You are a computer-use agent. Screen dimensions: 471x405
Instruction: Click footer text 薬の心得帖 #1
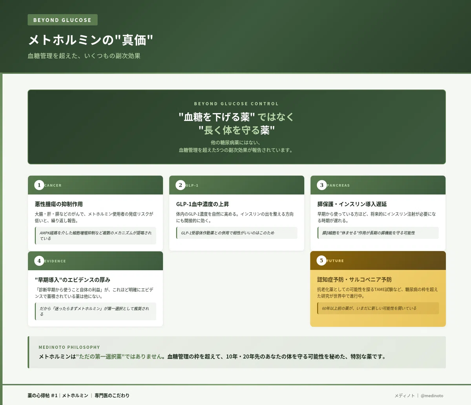pos(42,396)
